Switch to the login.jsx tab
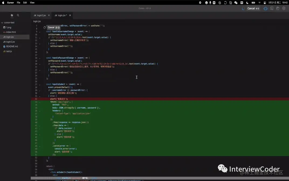The width and height of the screenshot is (289, 181). click(62, 15)
